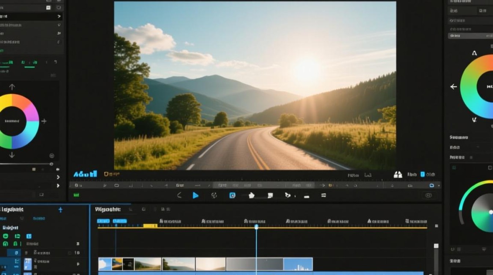Click the sunset road video preview
Image resolution: width=493 pixels, height=275 pixels.
[255, 85]
